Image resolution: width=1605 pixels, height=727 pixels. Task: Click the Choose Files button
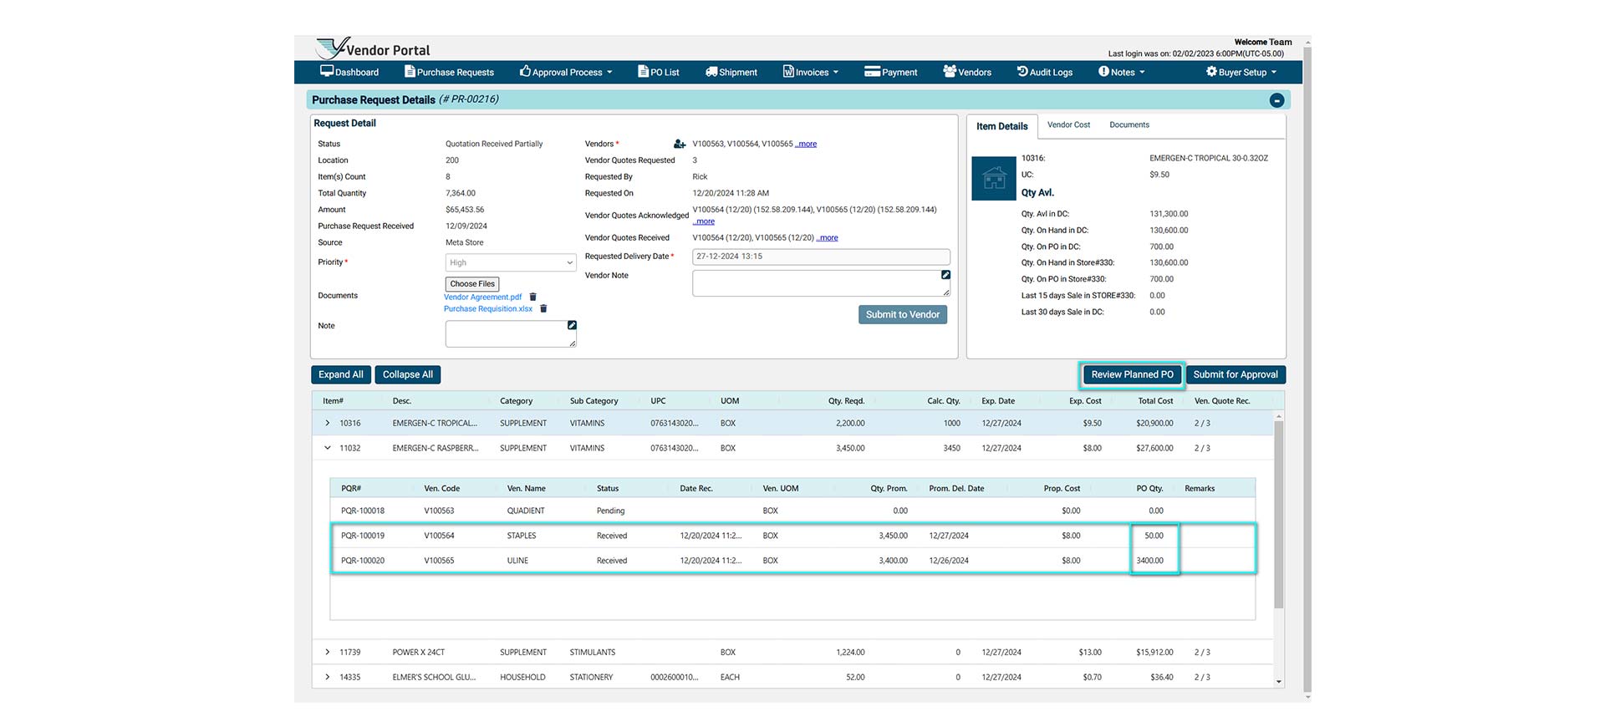[x=472, y=284]
